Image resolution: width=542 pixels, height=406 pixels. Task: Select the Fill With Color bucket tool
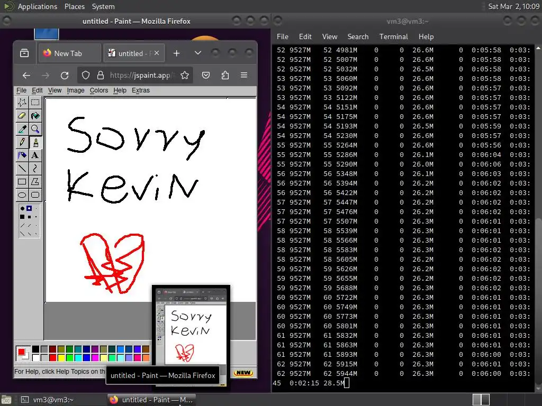pyautogui.click(x=35, y=116)
